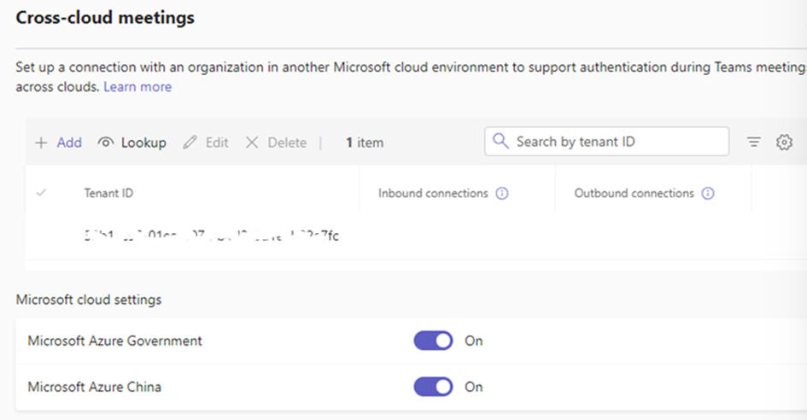Click the Delete button in toolbar
The image size is (807, 420).
pyautogui.click(x=275, y=143)
